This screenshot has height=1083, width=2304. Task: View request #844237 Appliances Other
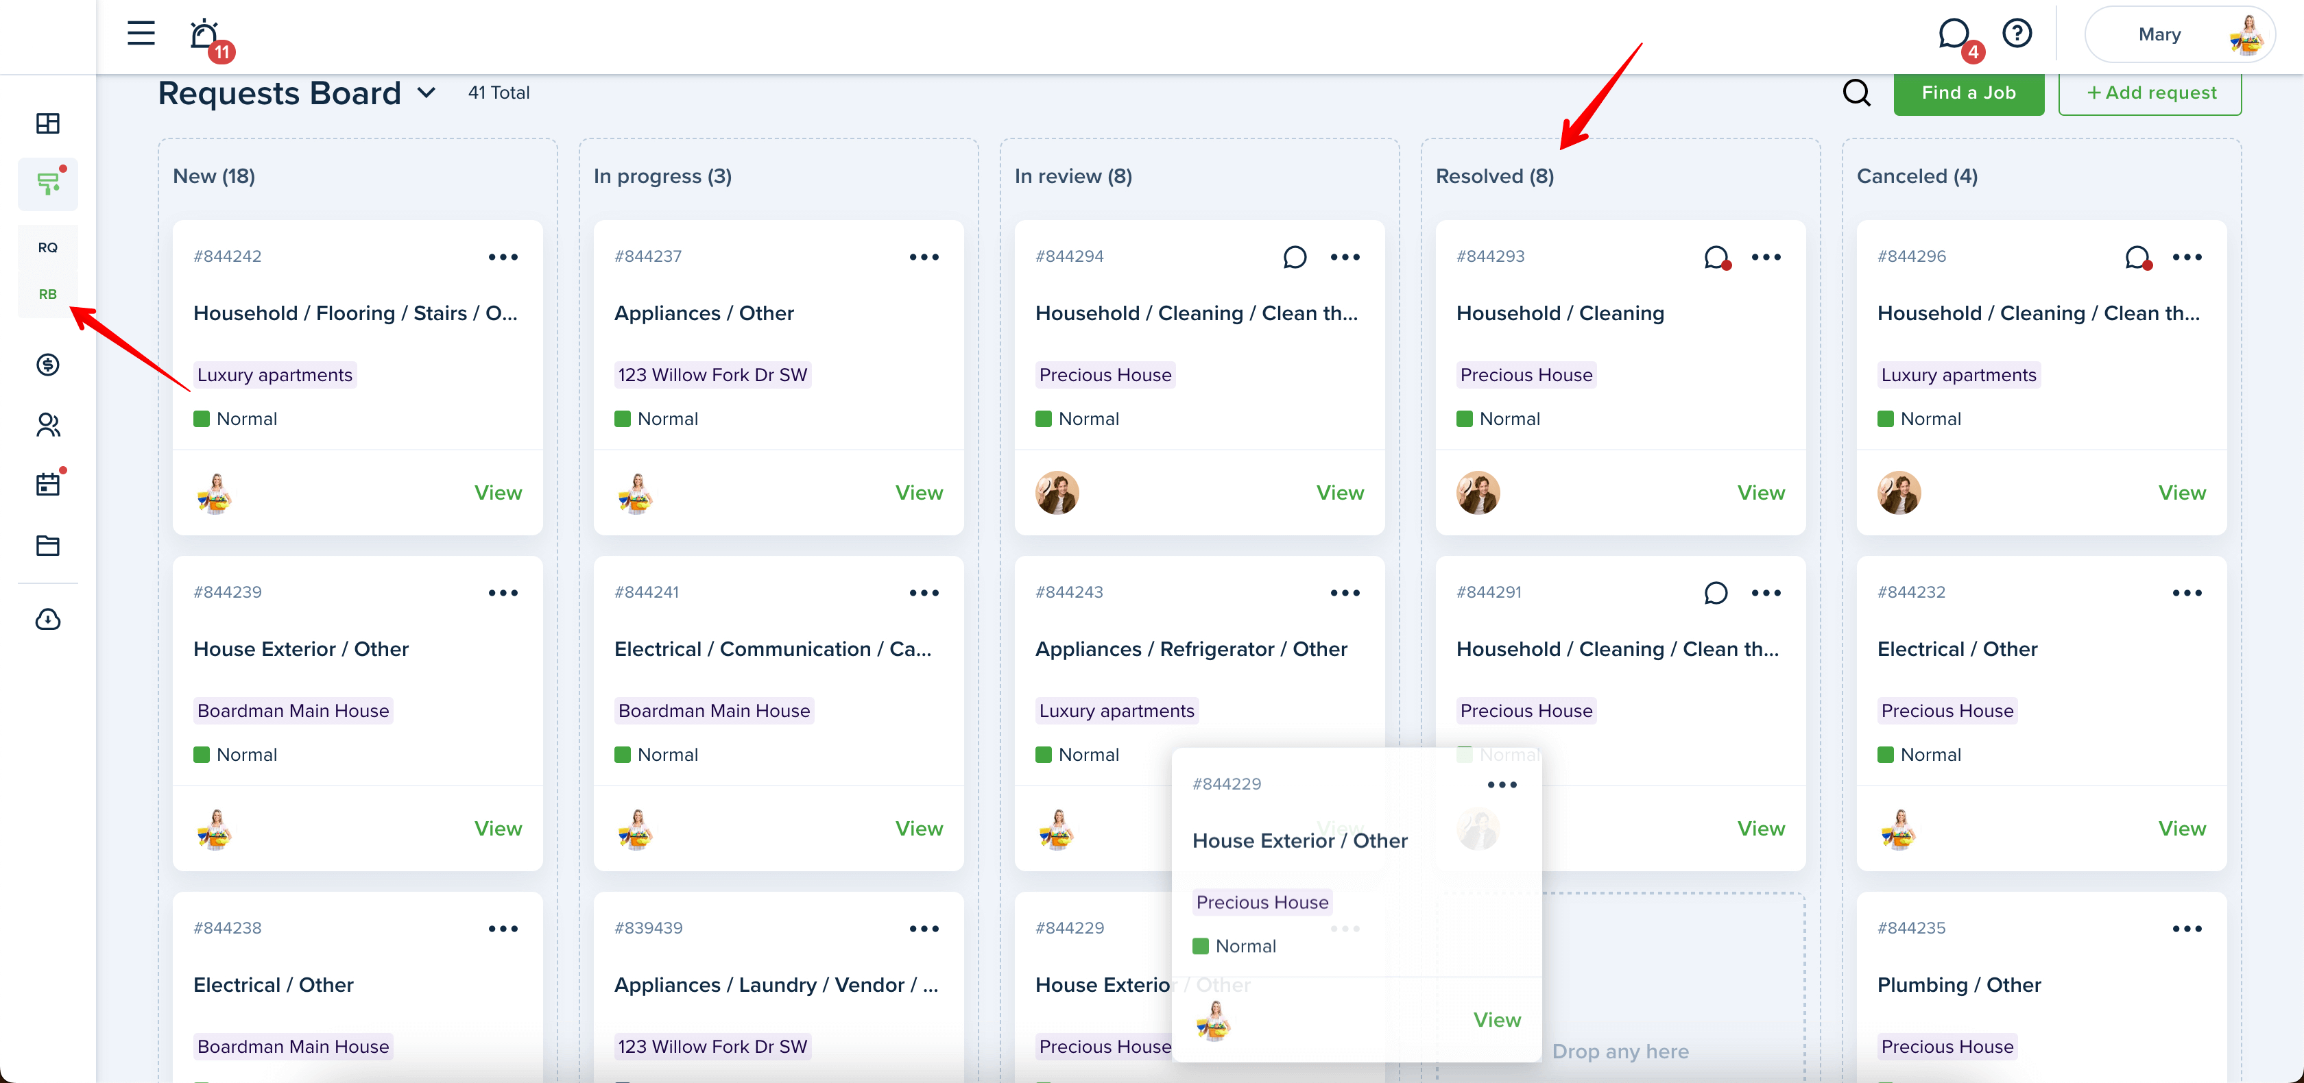[x=919, y=493]
